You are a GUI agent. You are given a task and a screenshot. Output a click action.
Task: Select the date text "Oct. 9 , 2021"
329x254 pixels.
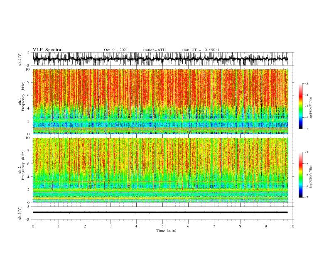116,50
